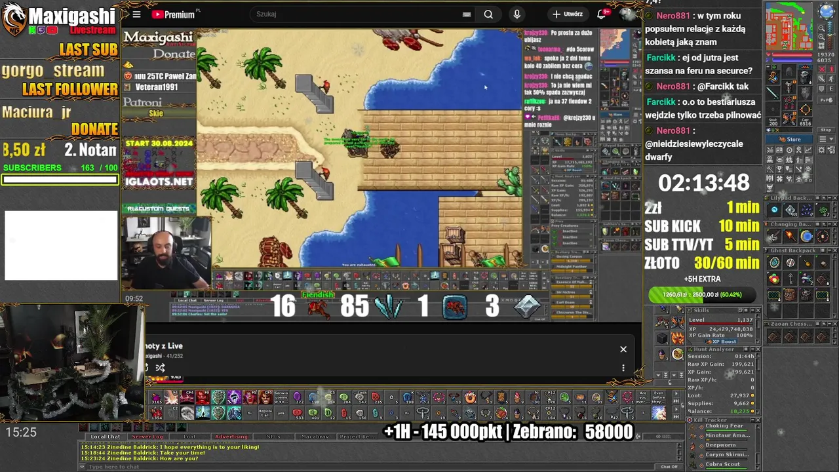
Task: Open the YouTube hamburger guide menu
Action: 136,14
